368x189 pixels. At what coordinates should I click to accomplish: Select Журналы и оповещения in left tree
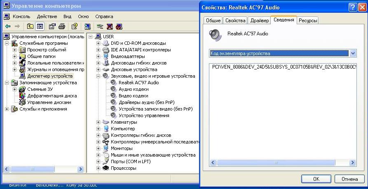click(x=56, y=69)
